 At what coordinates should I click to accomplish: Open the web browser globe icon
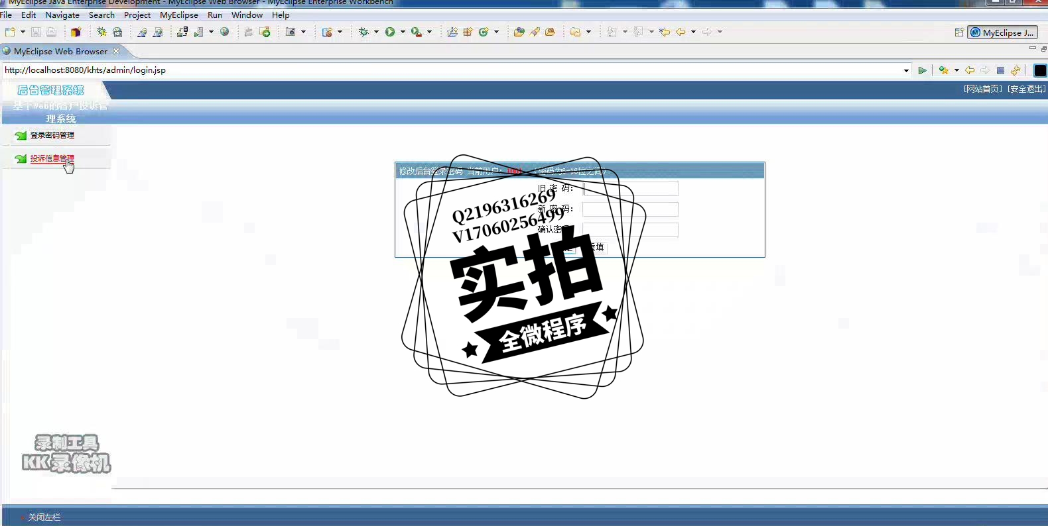(225, 32)
